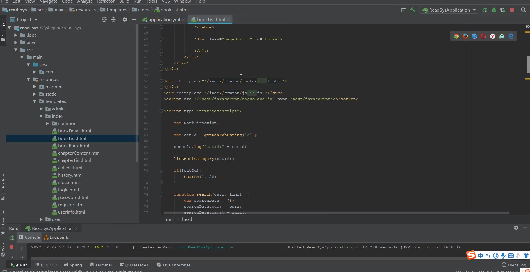This screenshot has height=272, width=530.
Task: Click the microphone icon in input method bar
Action: (503, 255)
